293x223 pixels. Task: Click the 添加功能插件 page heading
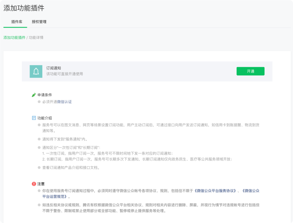coord(24,8)
